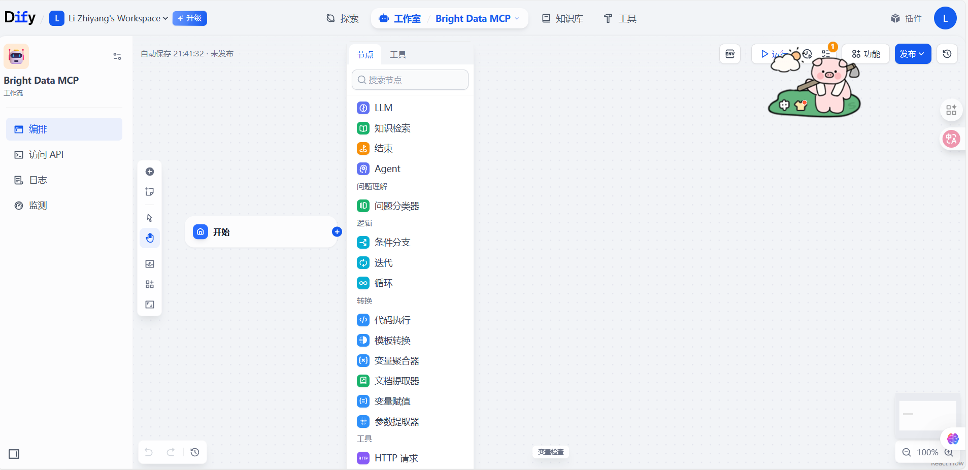Click the 升级 upgrade button
This screenshot has height=470, width=968.
click(x=190, y=18)
